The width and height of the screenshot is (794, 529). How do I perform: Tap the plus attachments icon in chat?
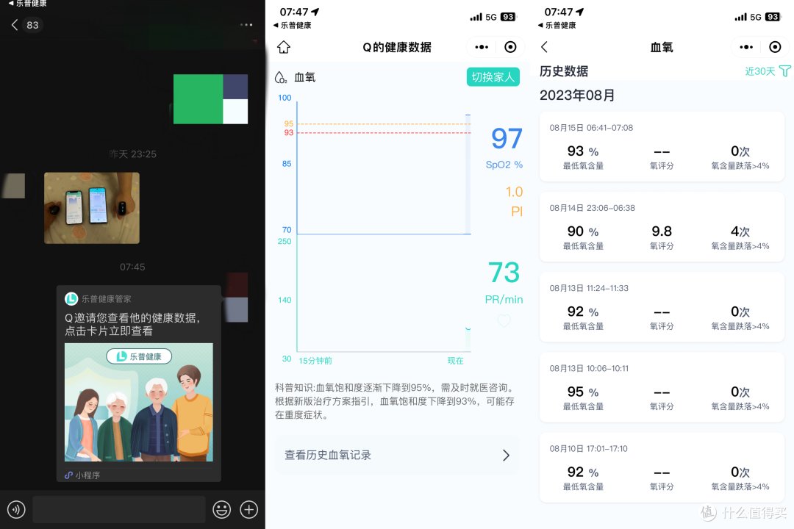248,509
